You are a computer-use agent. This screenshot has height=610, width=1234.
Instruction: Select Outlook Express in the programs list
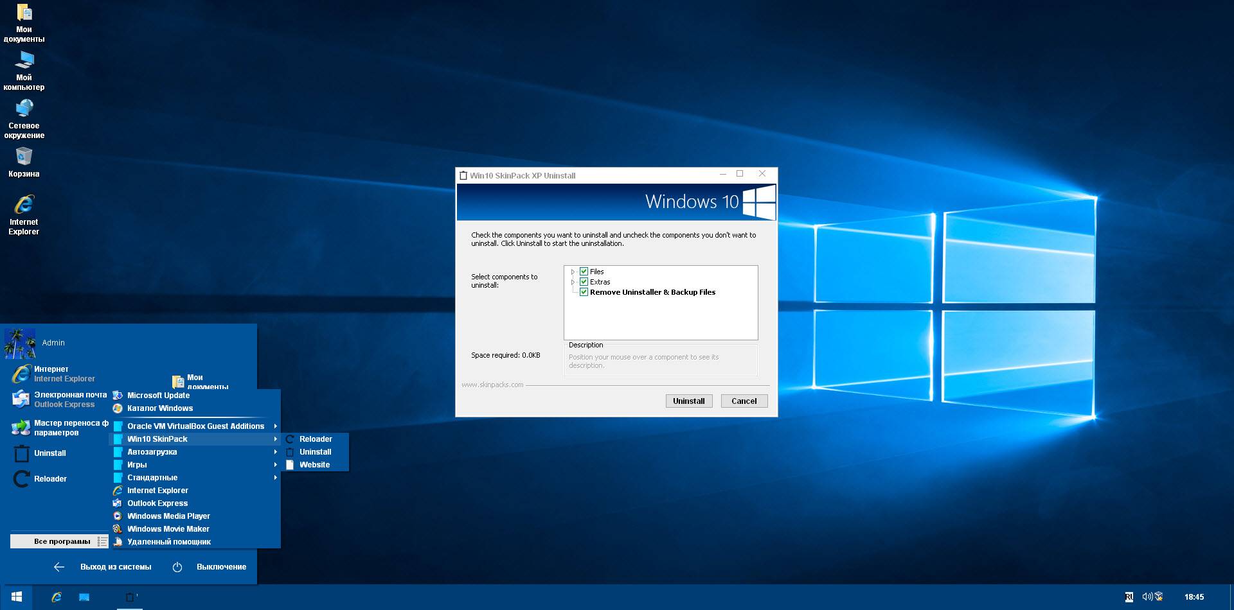pyautogui.click(x=195, y=503)
